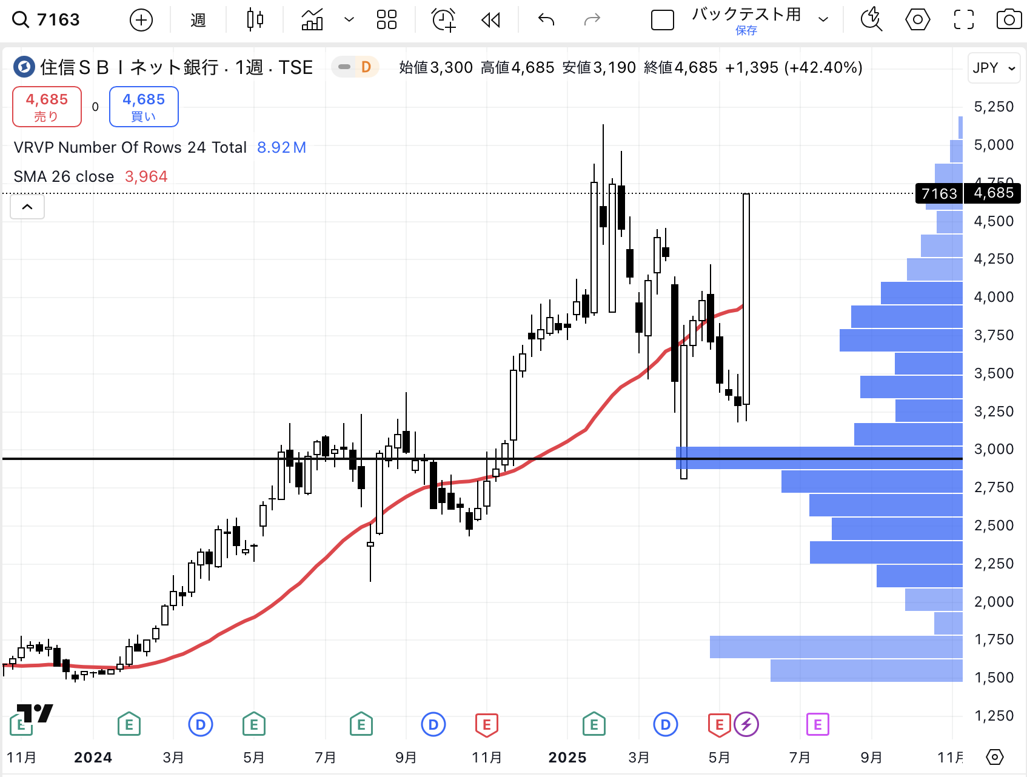The image size is (1027, 777).
Task: Select the layout setup square icon
Action: pyautogui.click(x=663, y=20)
